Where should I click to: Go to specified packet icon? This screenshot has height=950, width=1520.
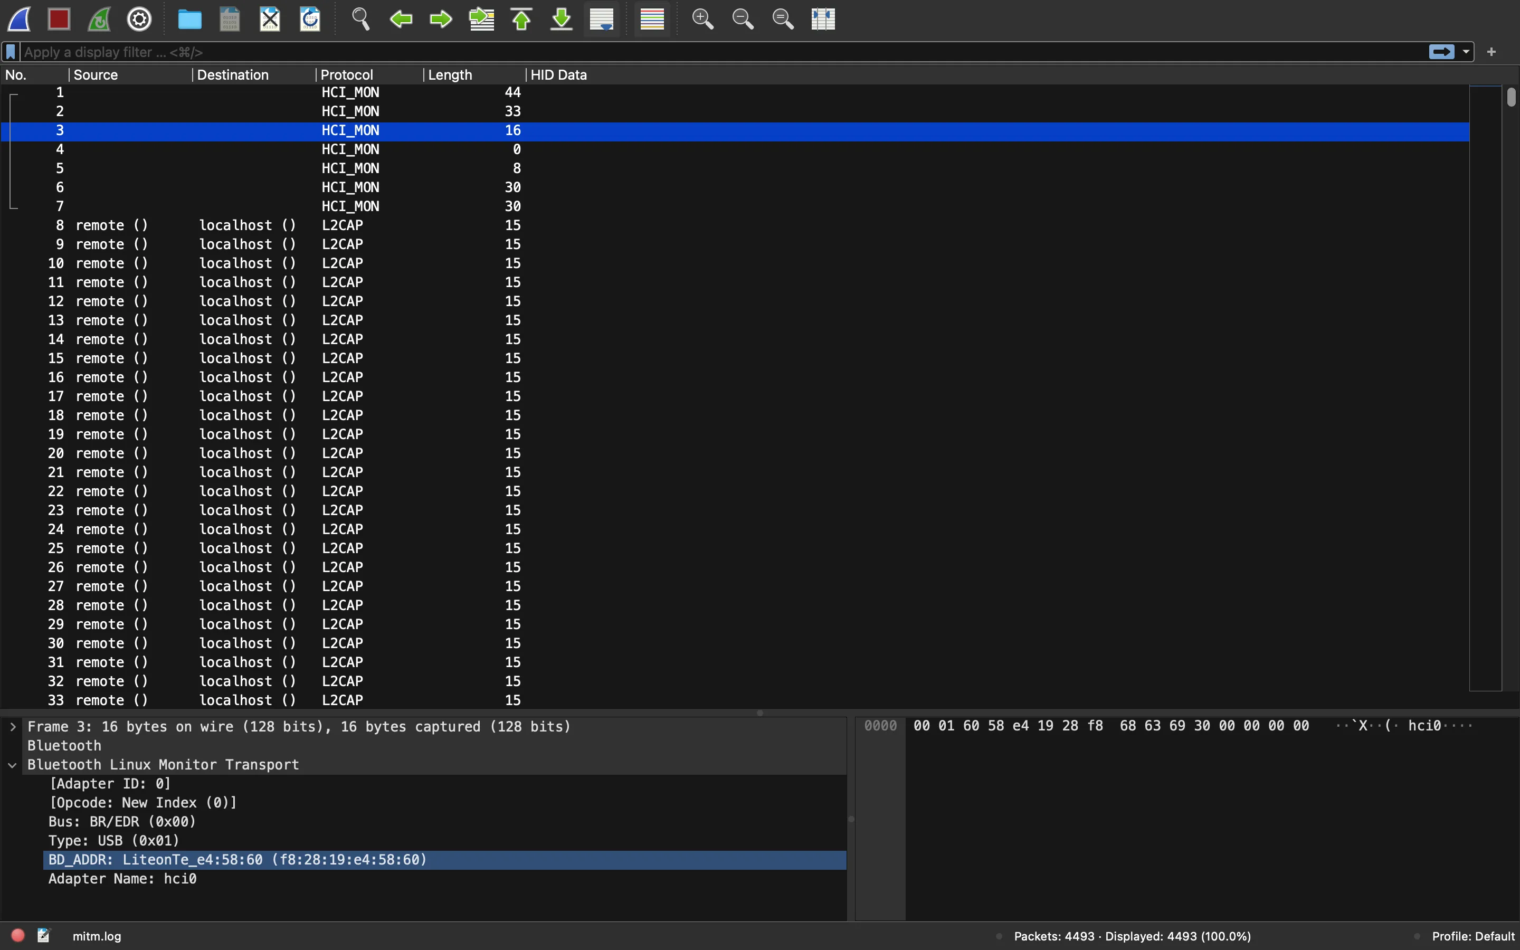[482, 20]
